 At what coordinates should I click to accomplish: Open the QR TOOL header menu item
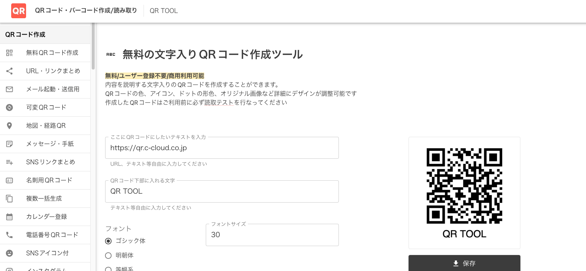(x=164, y=11)
